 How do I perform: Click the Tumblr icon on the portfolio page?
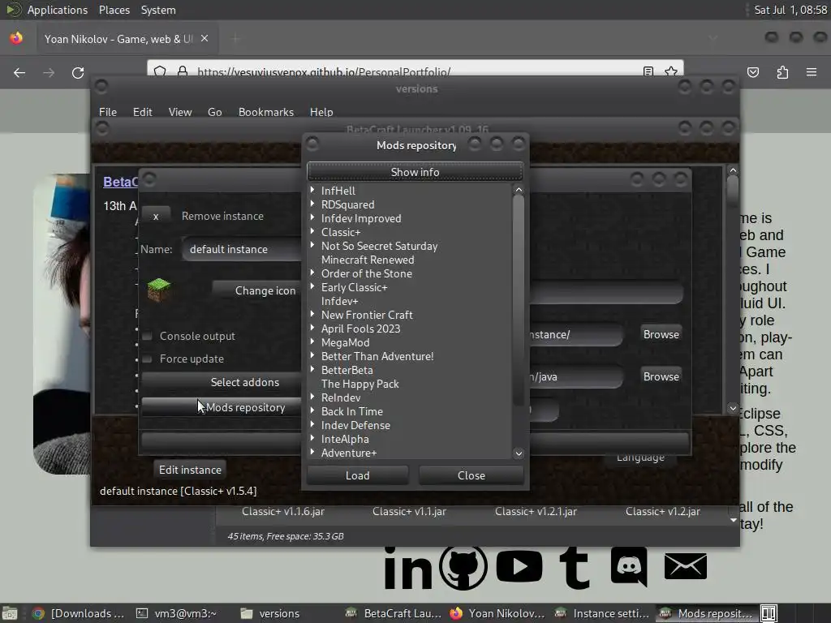575,569
